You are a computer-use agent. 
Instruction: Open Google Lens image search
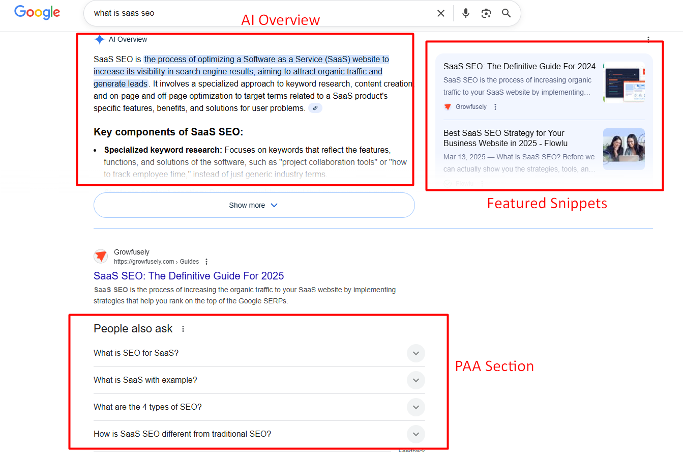tap(486, 13)
